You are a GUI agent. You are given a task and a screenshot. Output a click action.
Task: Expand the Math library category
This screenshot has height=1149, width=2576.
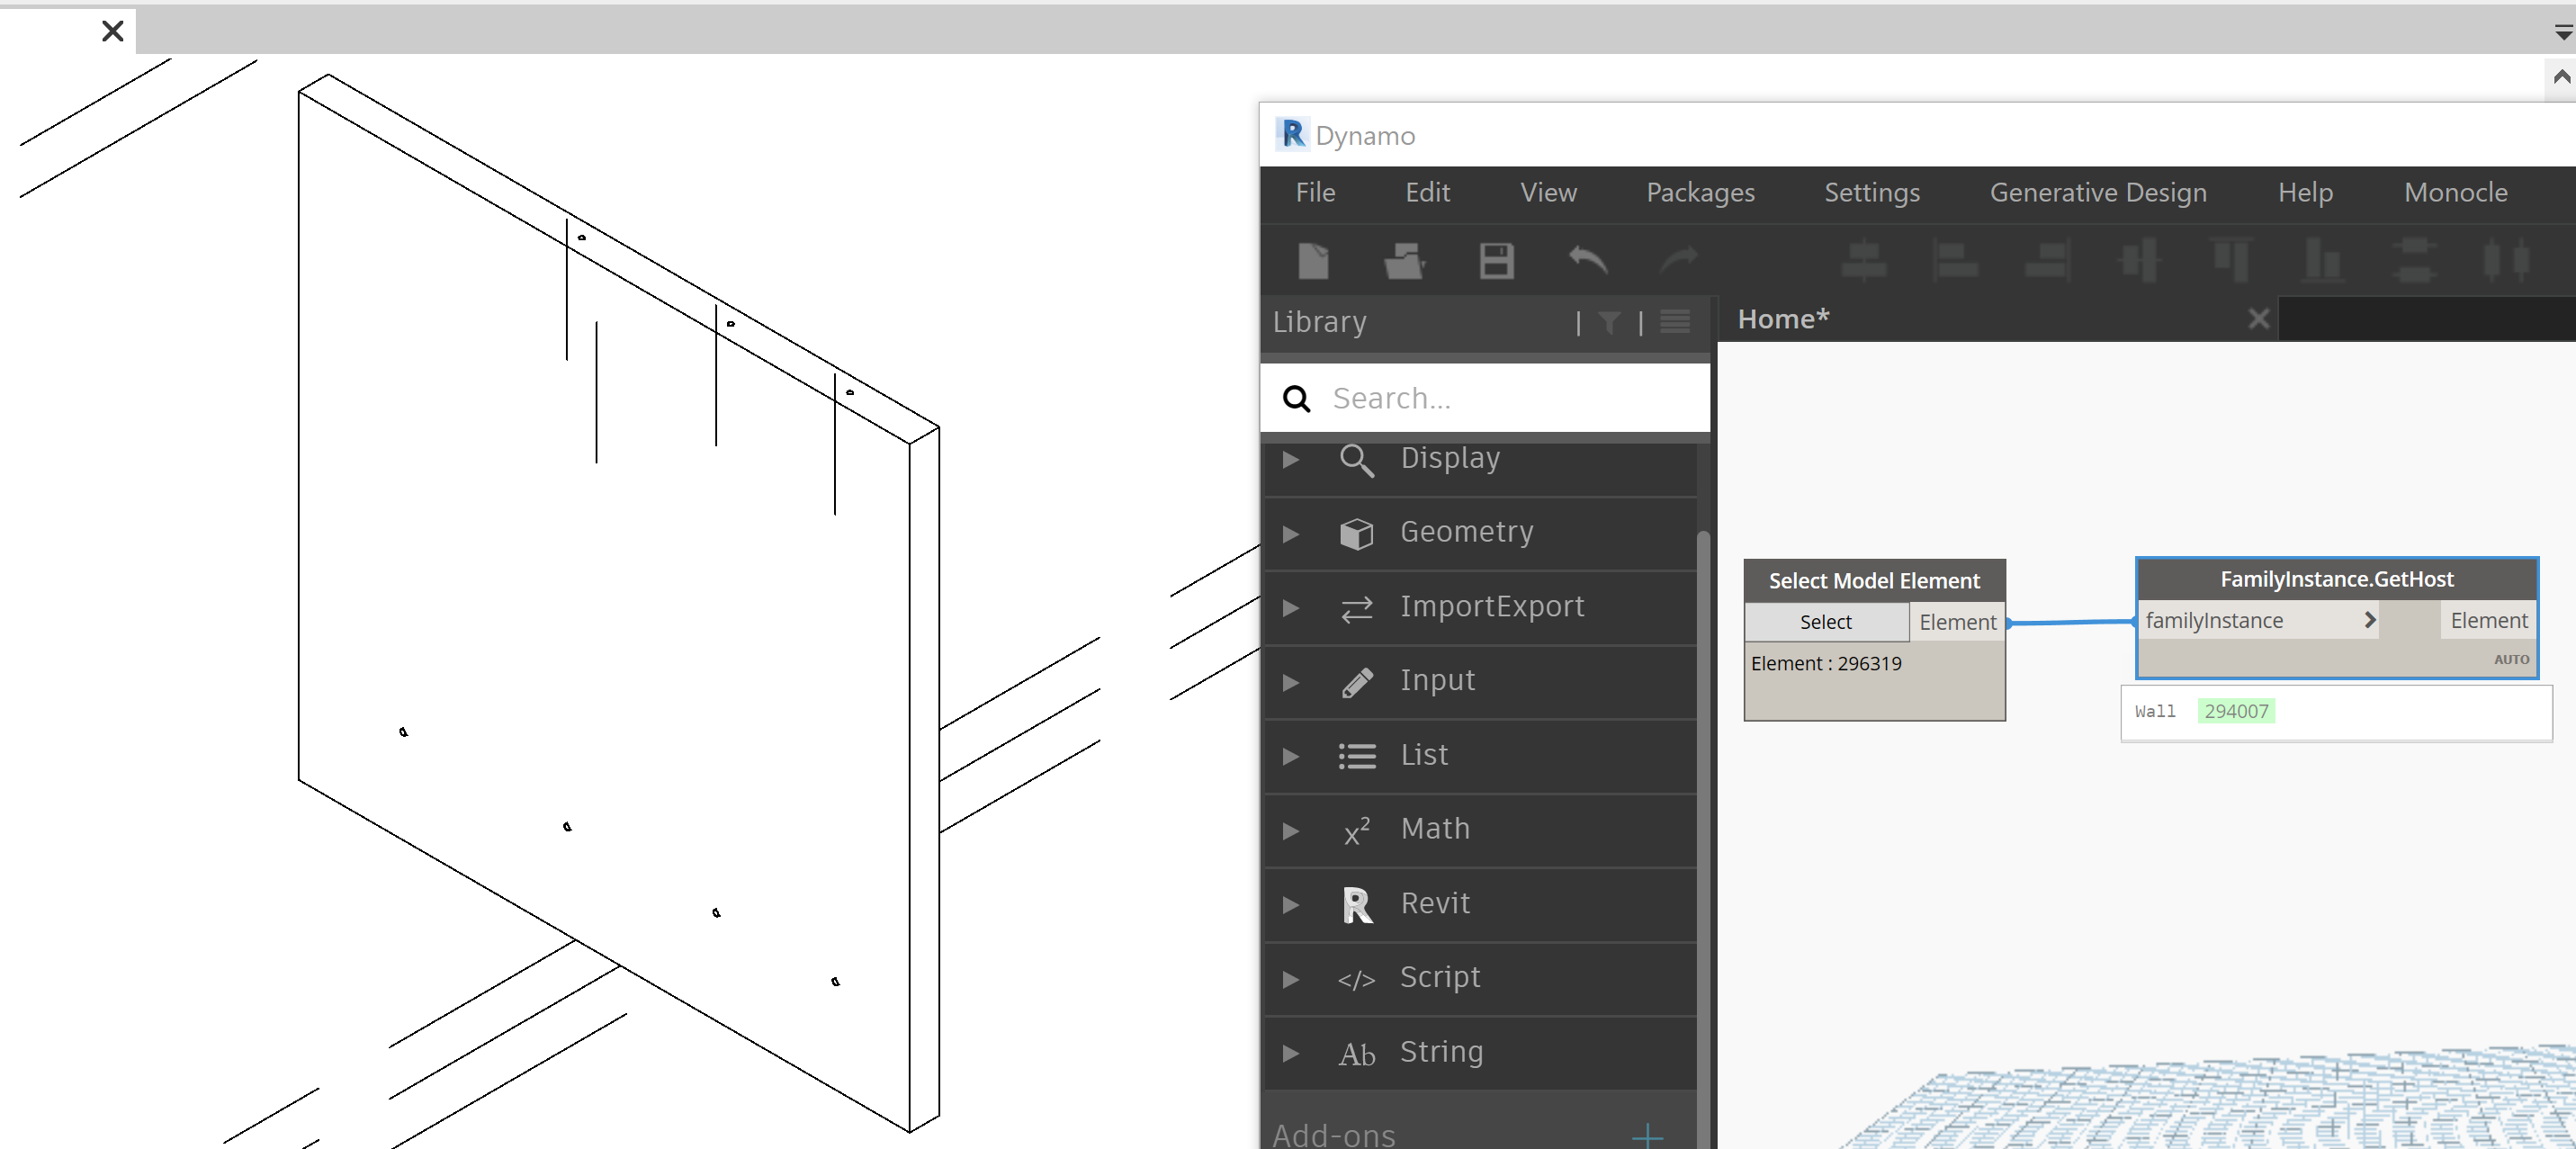1290,830
